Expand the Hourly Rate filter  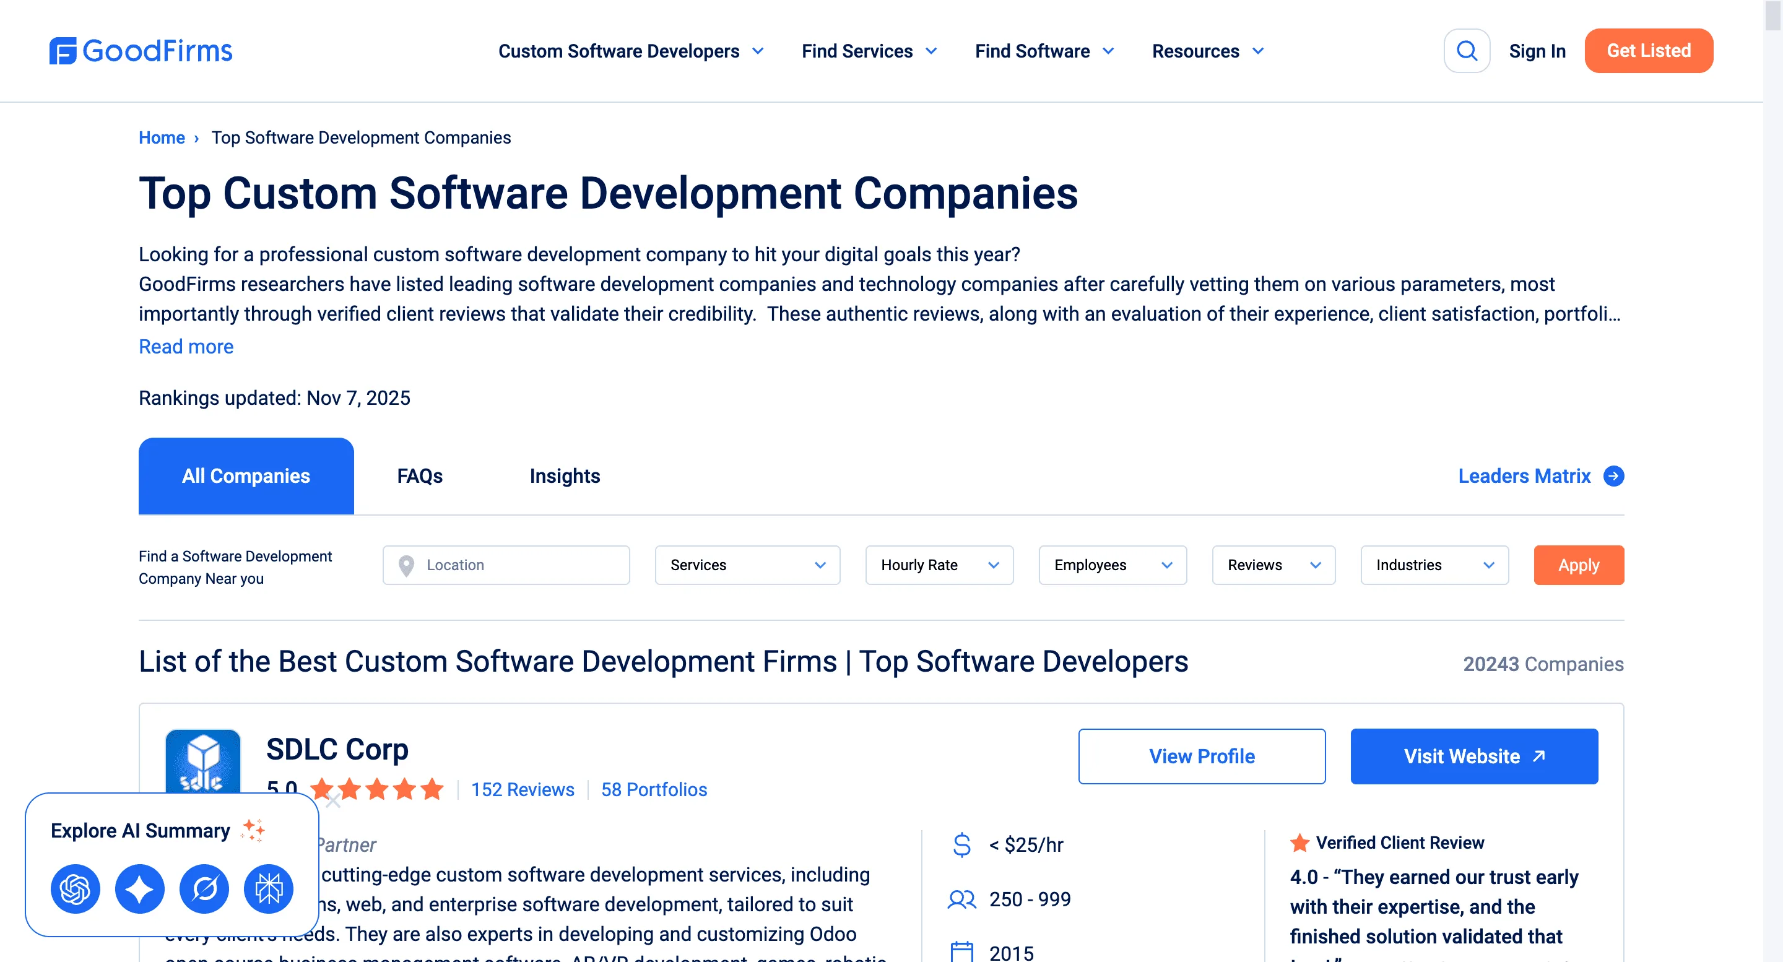(939, 565)
